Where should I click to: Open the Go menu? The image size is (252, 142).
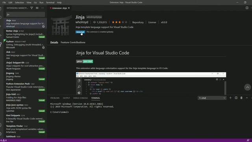(35, 2)
